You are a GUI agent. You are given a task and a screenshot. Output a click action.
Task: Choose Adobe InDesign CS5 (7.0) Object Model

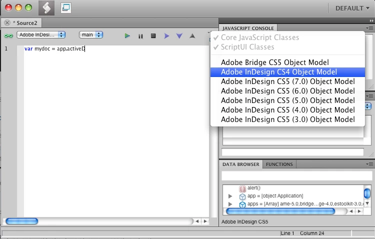pyautogui.click(x=287, y=81)
